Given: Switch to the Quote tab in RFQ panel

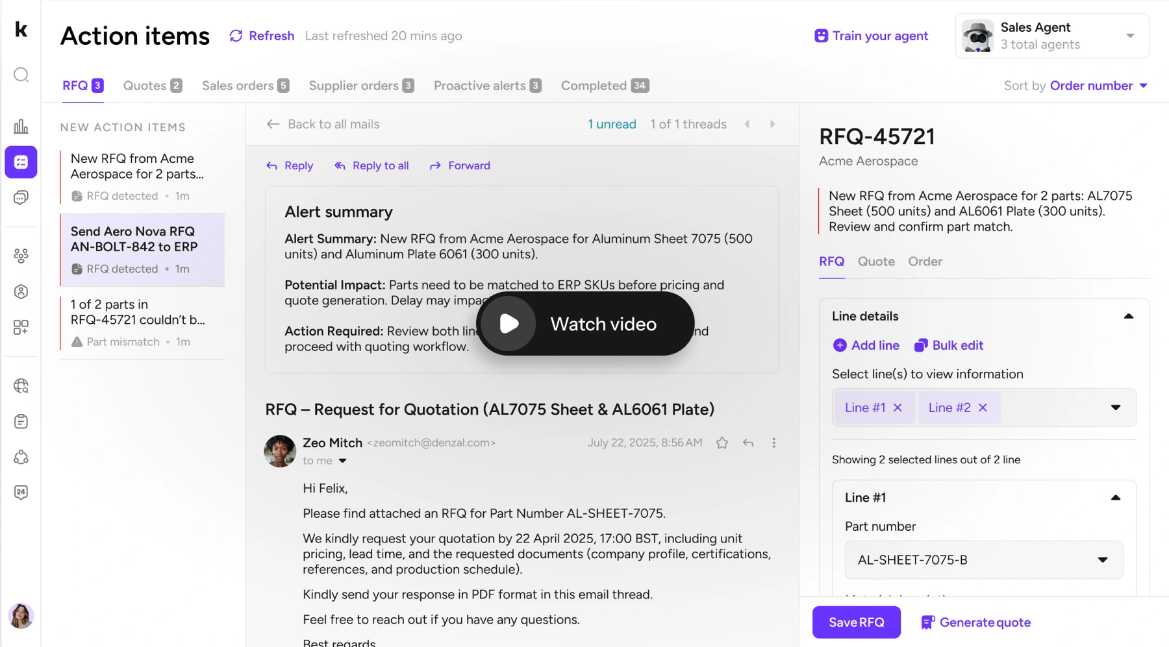Looking at the screenshot, I should coord(875,262).
